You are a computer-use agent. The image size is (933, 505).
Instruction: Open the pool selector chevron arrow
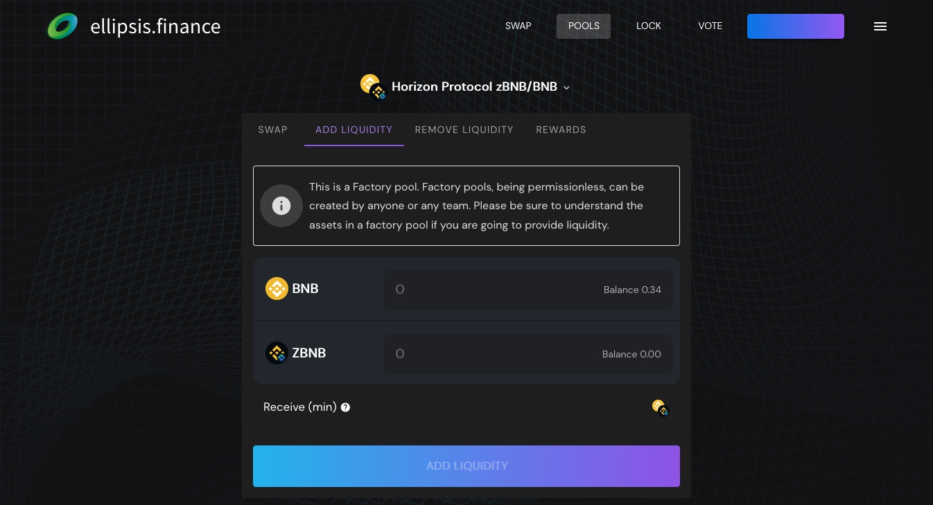tap(566, 88)
